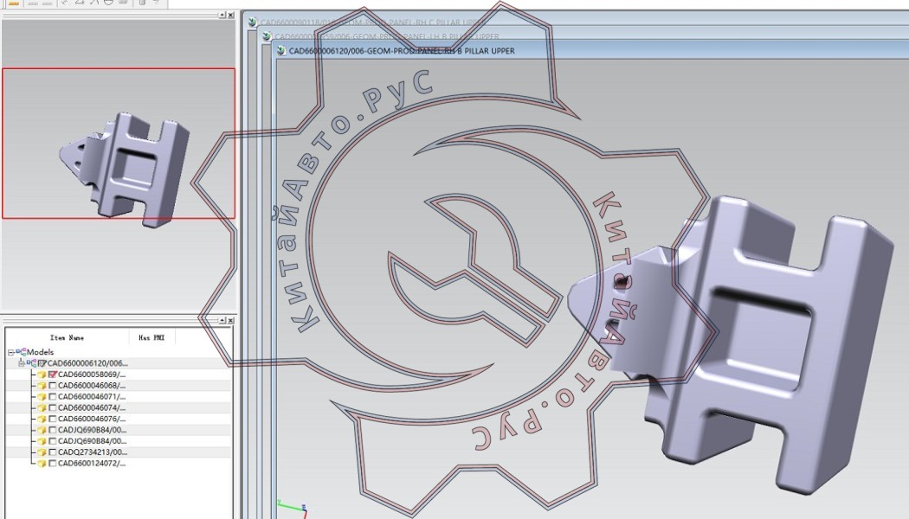Select the CAD6600046074 tree row
Viewport: 909px width, 519px height.
(x=92, y=407)
